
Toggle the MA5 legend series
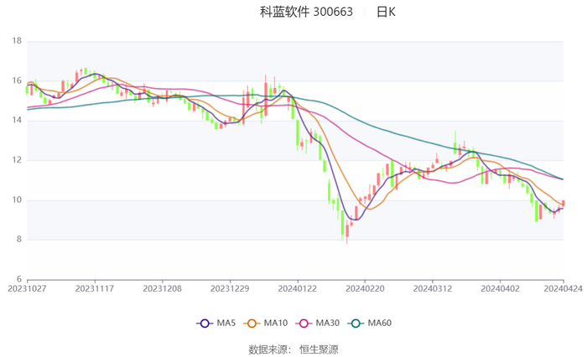216,323
